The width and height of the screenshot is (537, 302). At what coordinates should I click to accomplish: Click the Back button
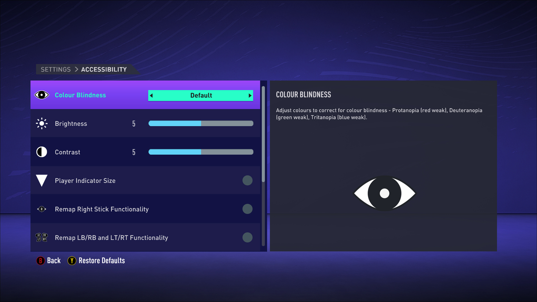point(48,261)
